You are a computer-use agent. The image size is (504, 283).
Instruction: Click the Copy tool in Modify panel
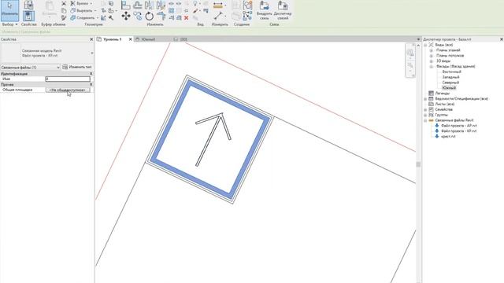(138, 16)
